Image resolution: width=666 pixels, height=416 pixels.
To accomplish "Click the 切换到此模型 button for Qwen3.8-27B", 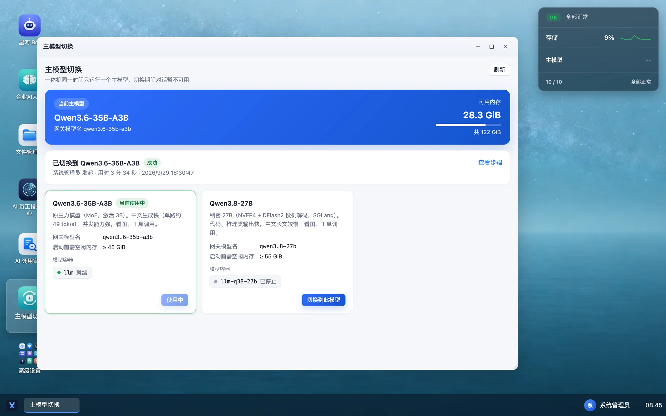I will point(323,300).
